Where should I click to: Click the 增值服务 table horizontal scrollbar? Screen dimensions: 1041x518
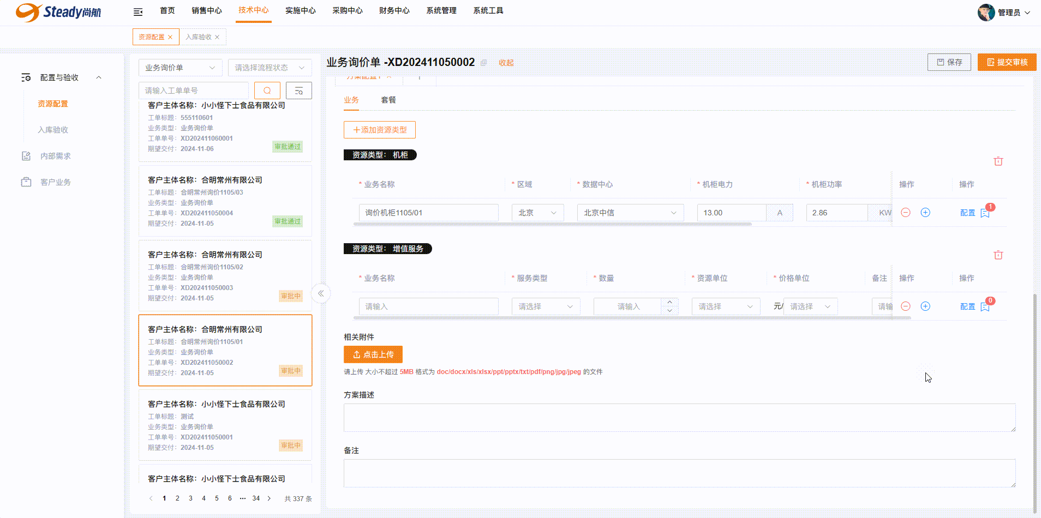632,318
